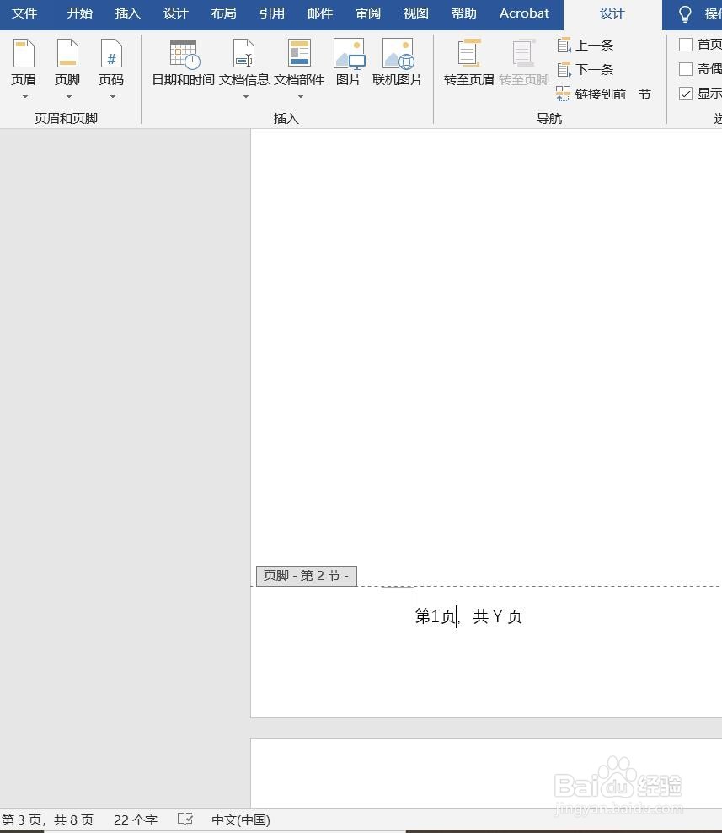The width and height of the screenshot is (722, 833).
Task: Click the 导航 group label
Action: coord(549,119)
